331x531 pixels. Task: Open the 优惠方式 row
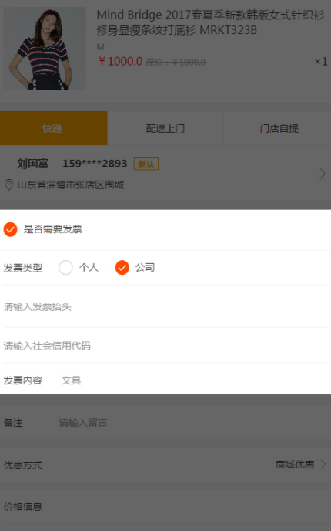pyautogui.click(x=165, y=465)
